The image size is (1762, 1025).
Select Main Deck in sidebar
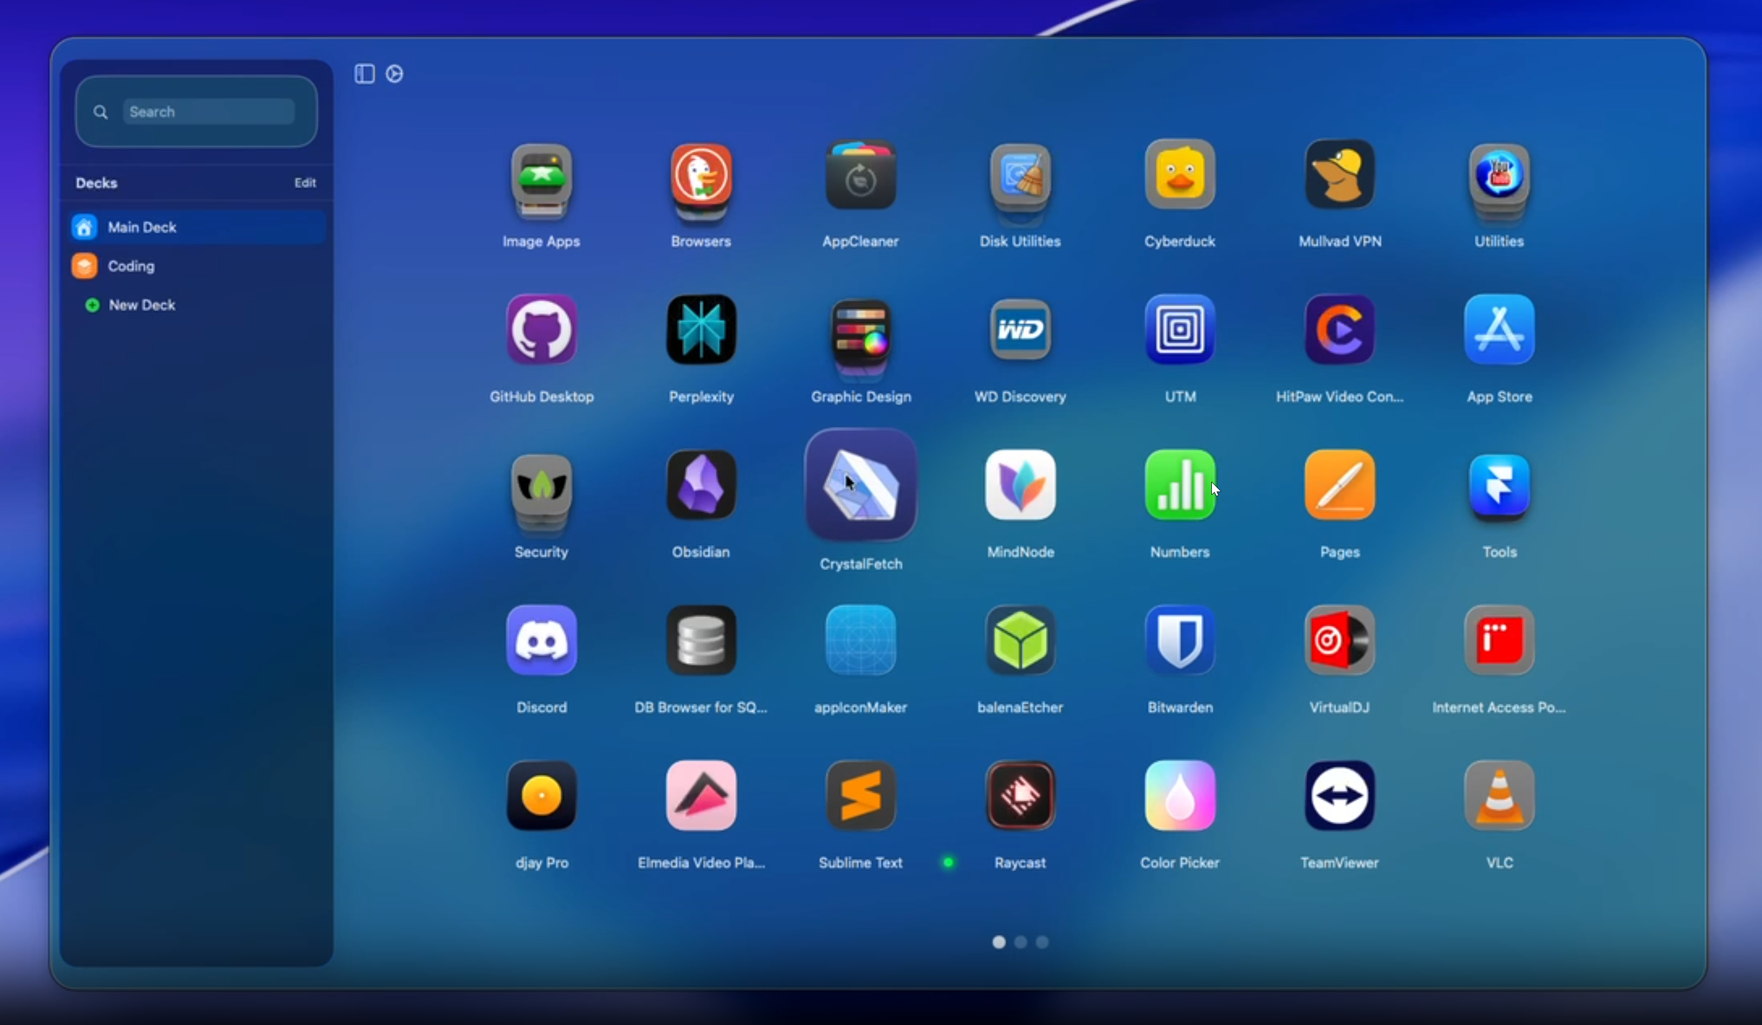[x=142, y=227]
